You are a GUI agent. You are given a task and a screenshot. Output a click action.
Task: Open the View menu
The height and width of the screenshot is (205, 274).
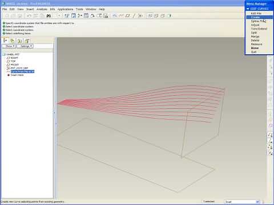(x=21, y=9)
